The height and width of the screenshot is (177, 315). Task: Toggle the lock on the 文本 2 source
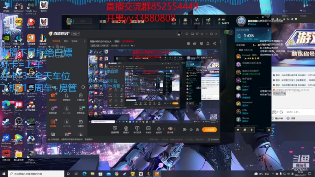tap(54, 47)
